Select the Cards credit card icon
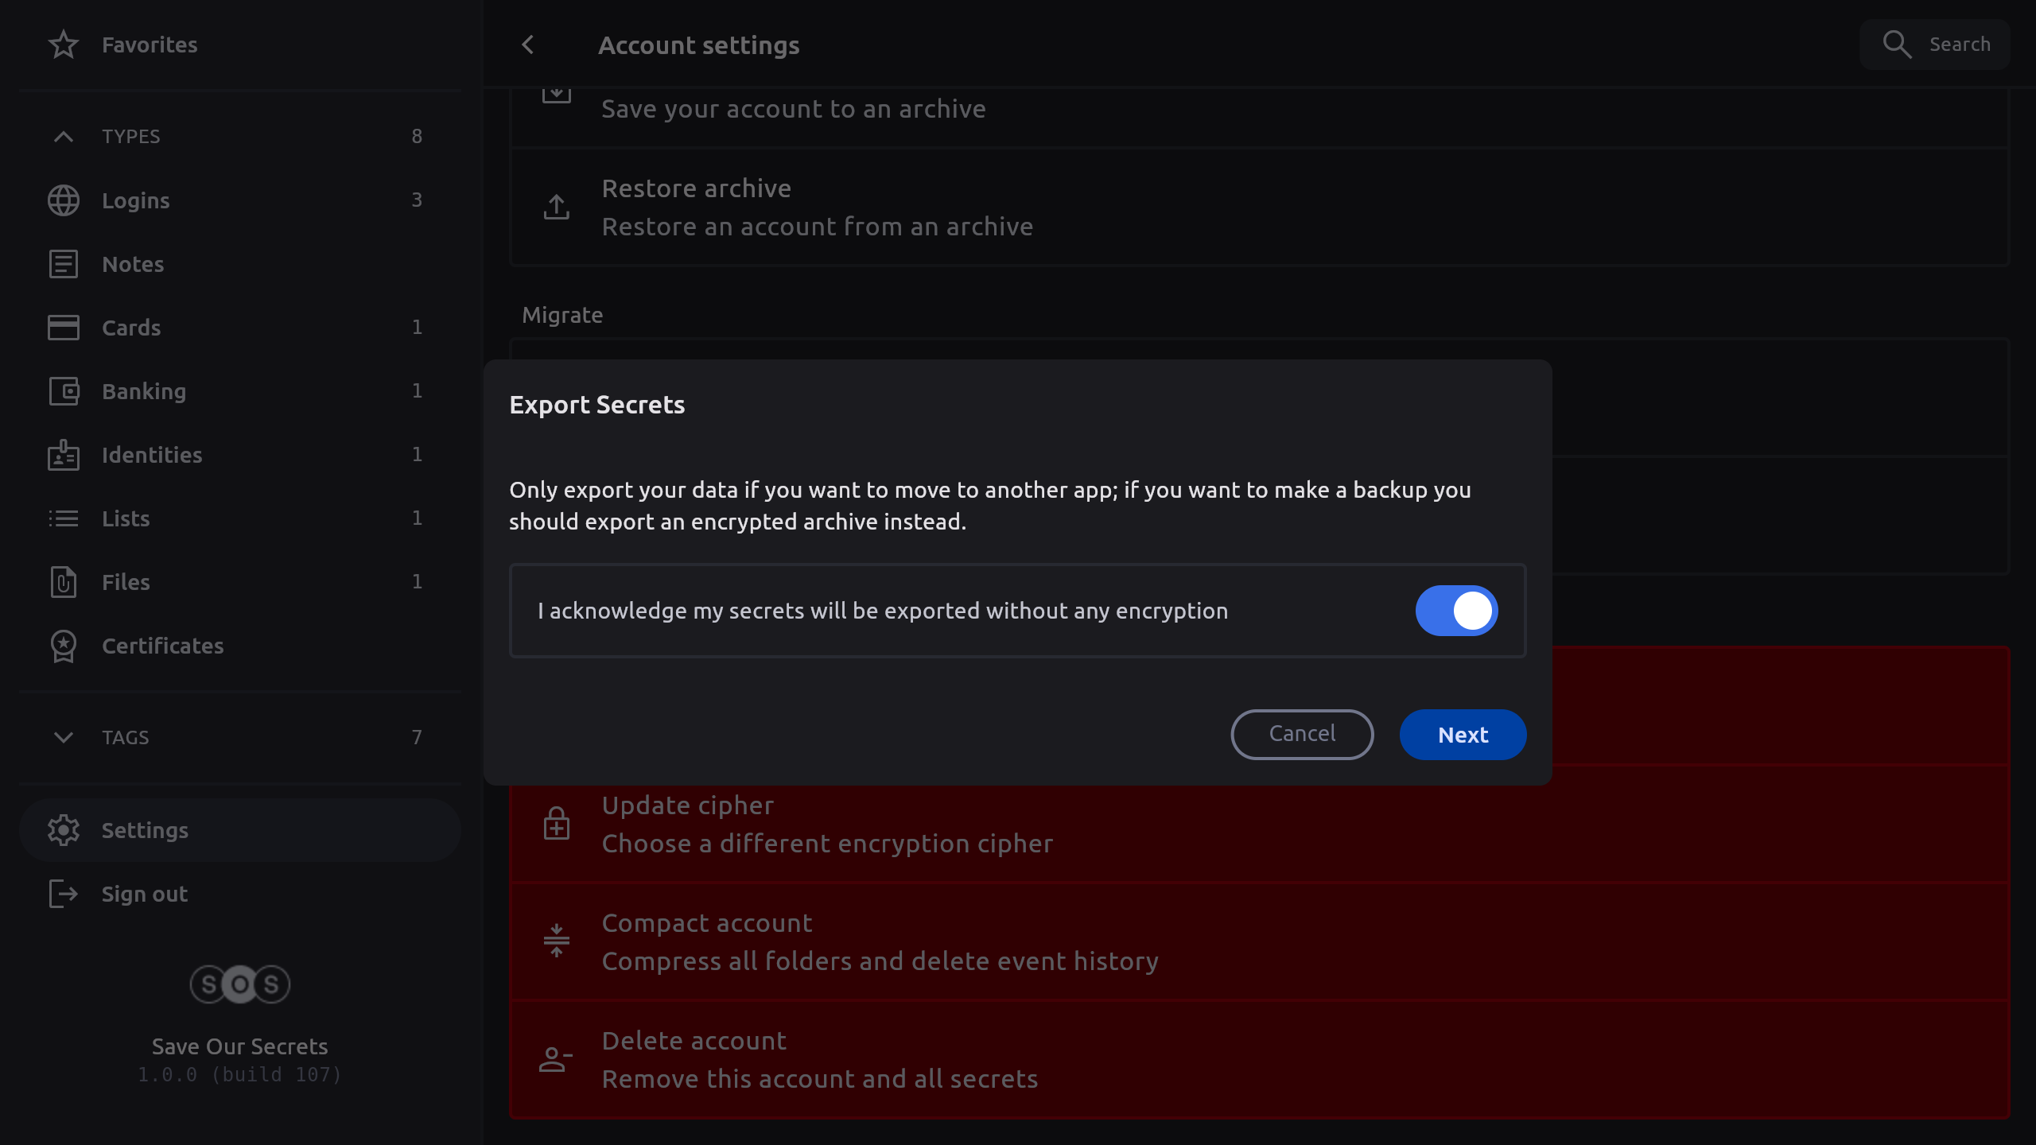Image resolution: width=2036 pixels, height=1145 pixels. pos(64,328)
